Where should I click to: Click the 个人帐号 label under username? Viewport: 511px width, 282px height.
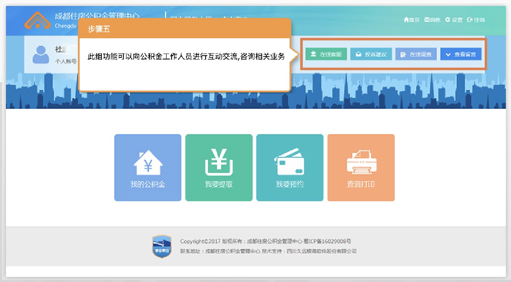pos(66,61)
